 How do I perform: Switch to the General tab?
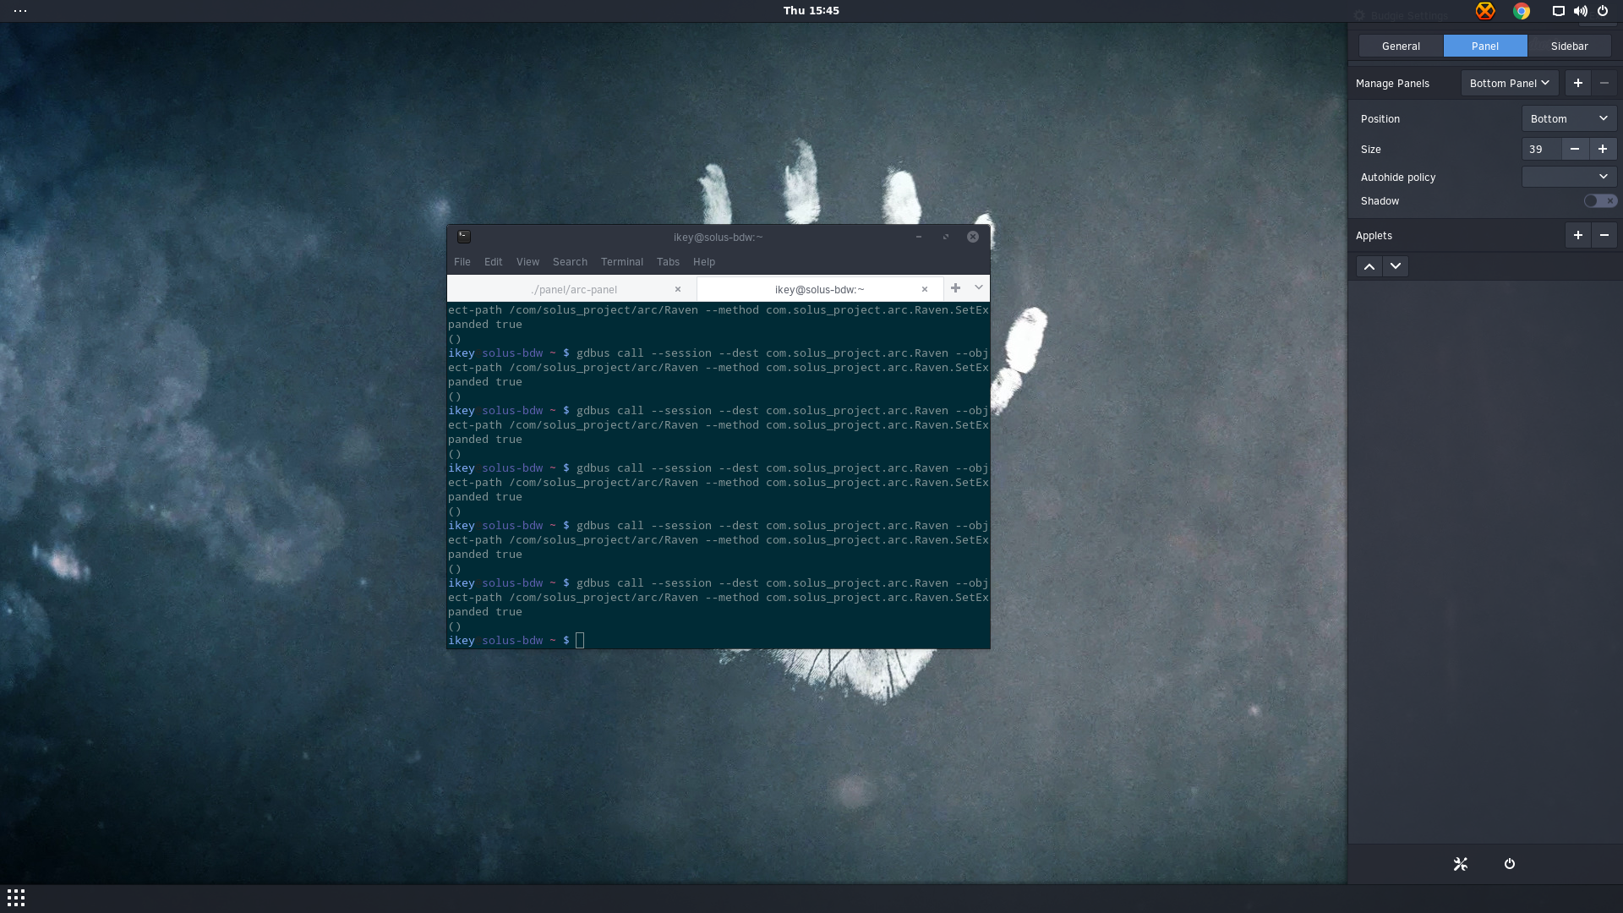click(x=1401, y=46)
